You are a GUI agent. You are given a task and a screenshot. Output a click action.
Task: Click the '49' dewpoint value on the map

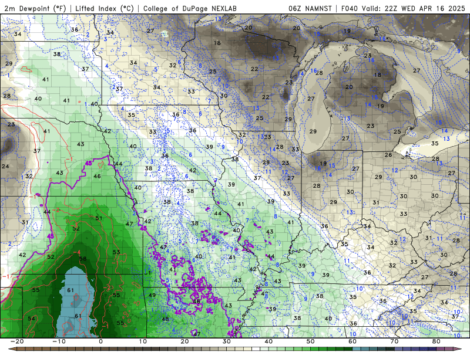(x=152, y=295)
